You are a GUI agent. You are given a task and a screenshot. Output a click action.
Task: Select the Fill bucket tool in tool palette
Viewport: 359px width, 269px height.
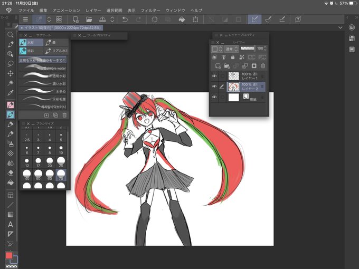click(11, 182)
